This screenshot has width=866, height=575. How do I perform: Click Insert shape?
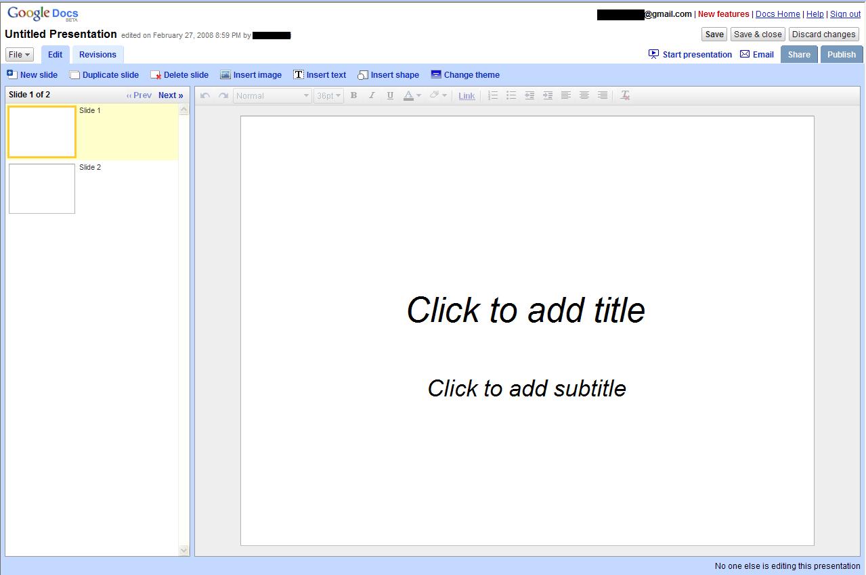pyautogui.click(x=389, y=75)
